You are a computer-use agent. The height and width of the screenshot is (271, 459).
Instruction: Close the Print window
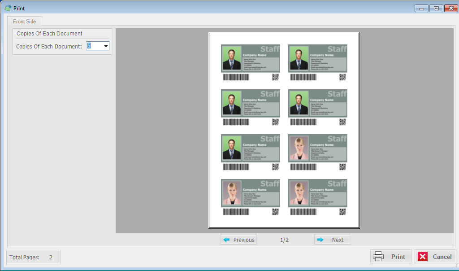450,8
